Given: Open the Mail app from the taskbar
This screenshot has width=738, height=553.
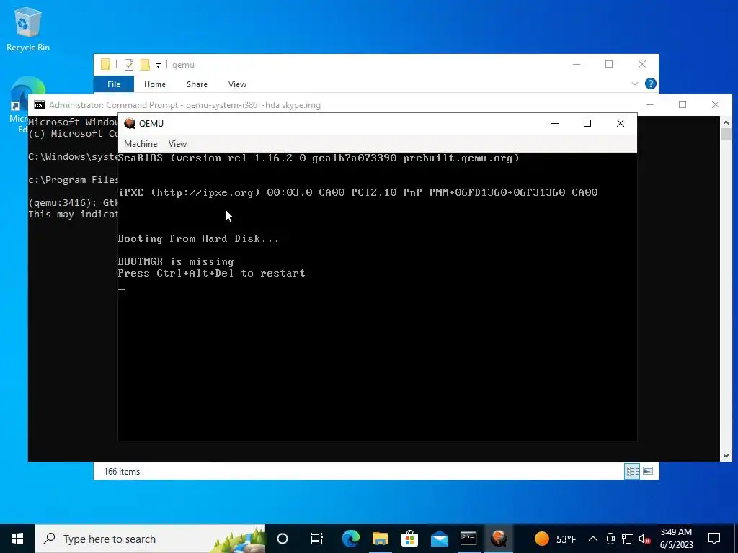Looking at the screenshot, I should (439, 539).
